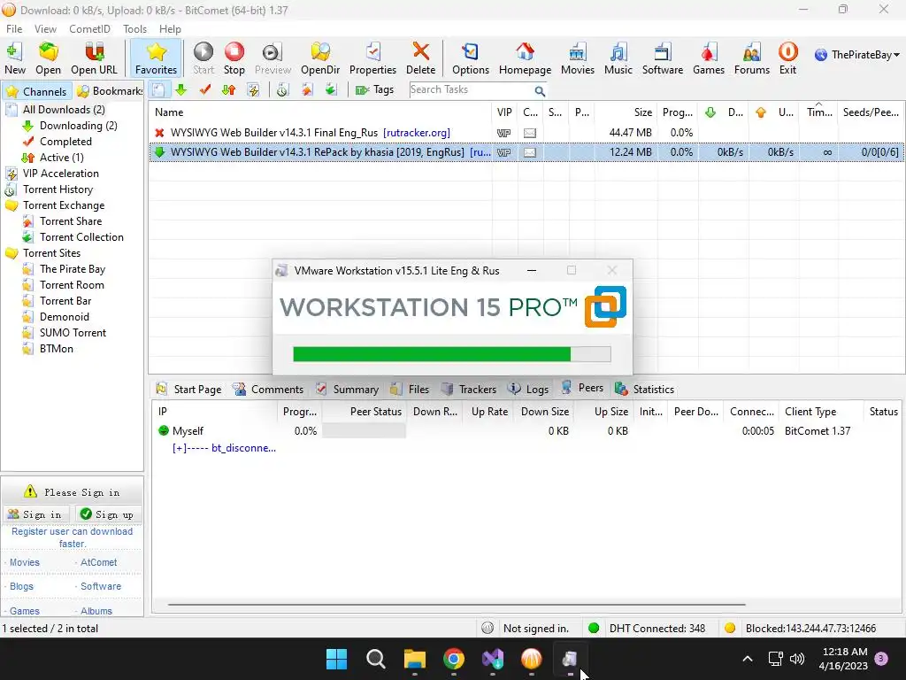The height and width of the screenshot is (680, 906).
Task: Open ThePirateBay search engine dropdown
Action: point(857,55)
